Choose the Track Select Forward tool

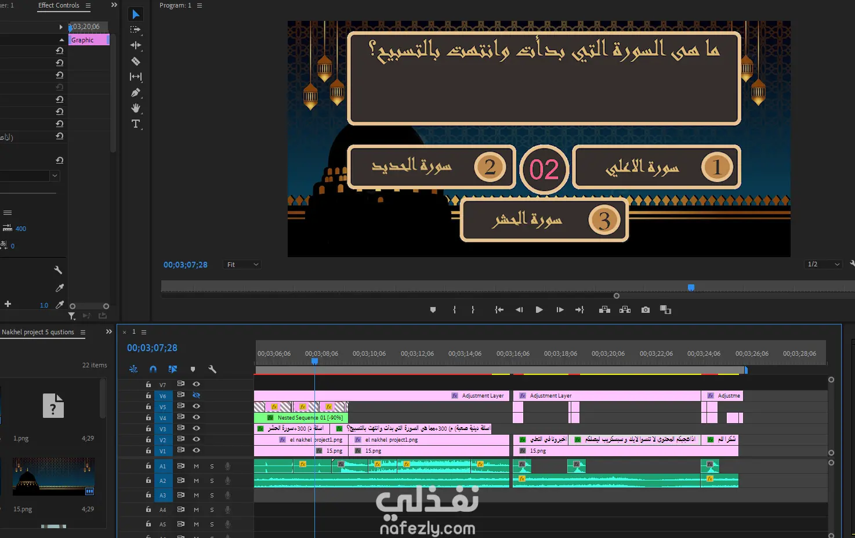[136, 29]
